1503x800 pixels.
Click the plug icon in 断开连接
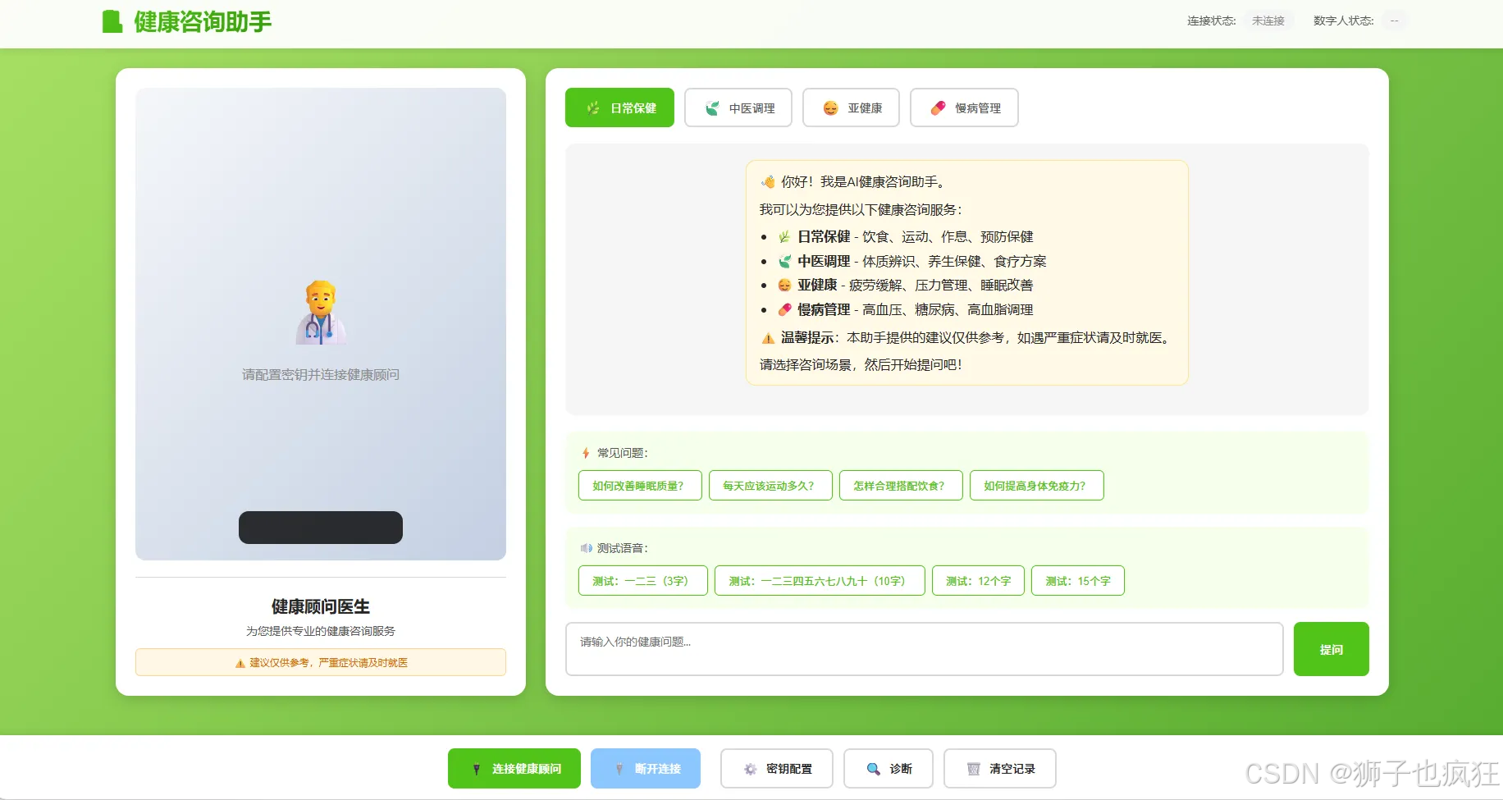tap(619, 769)
